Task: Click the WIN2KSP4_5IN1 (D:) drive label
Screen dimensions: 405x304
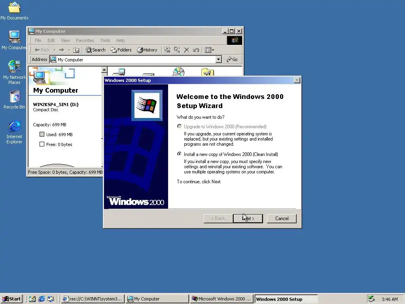Action: (x=56, y=104)
